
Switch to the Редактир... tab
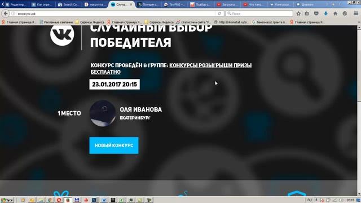coord(16,5)
